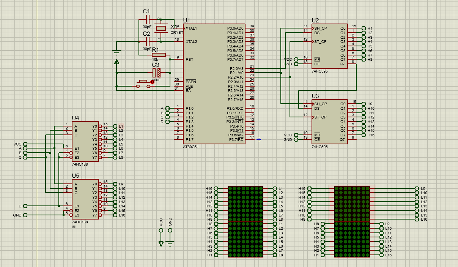Click capacitor C1 symbol

[148, 19]
